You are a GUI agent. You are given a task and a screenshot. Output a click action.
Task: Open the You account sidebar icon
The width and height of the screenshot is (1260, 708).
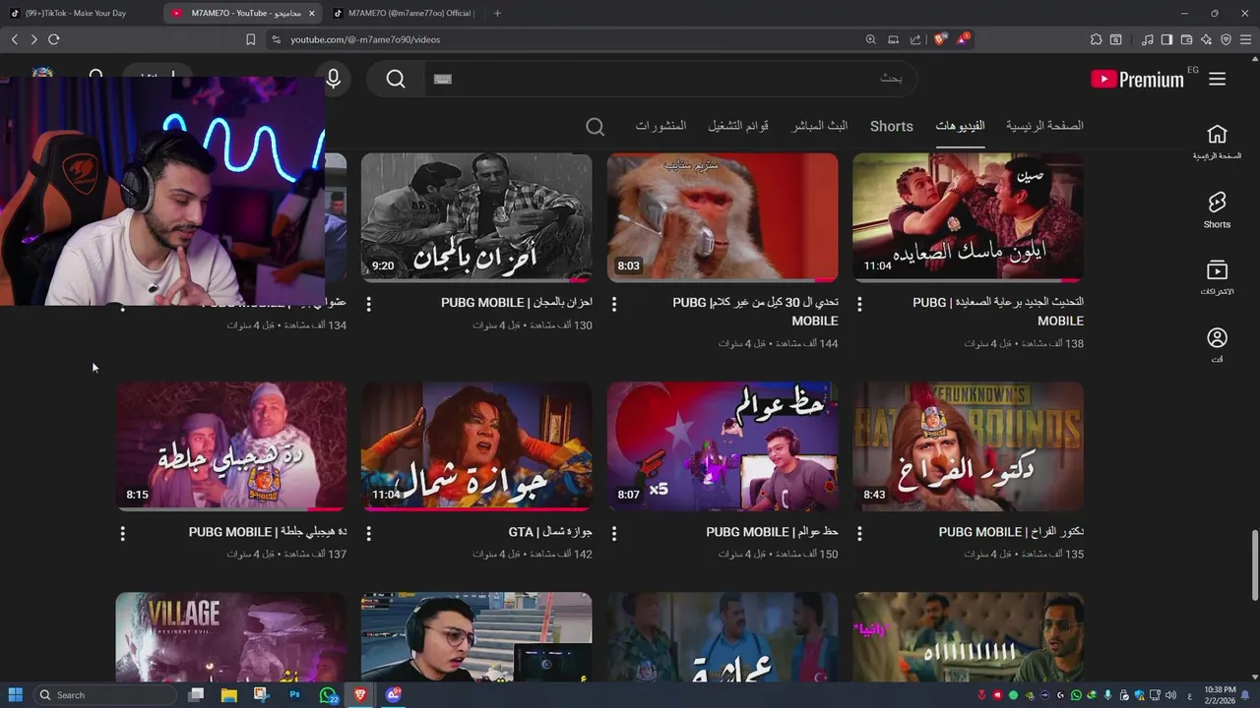1217,344
